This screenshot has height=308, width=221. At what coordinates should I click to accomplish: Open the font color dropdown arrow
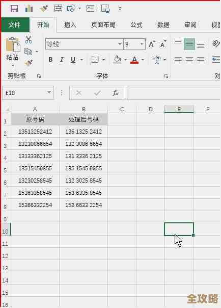tap(143, 60)
